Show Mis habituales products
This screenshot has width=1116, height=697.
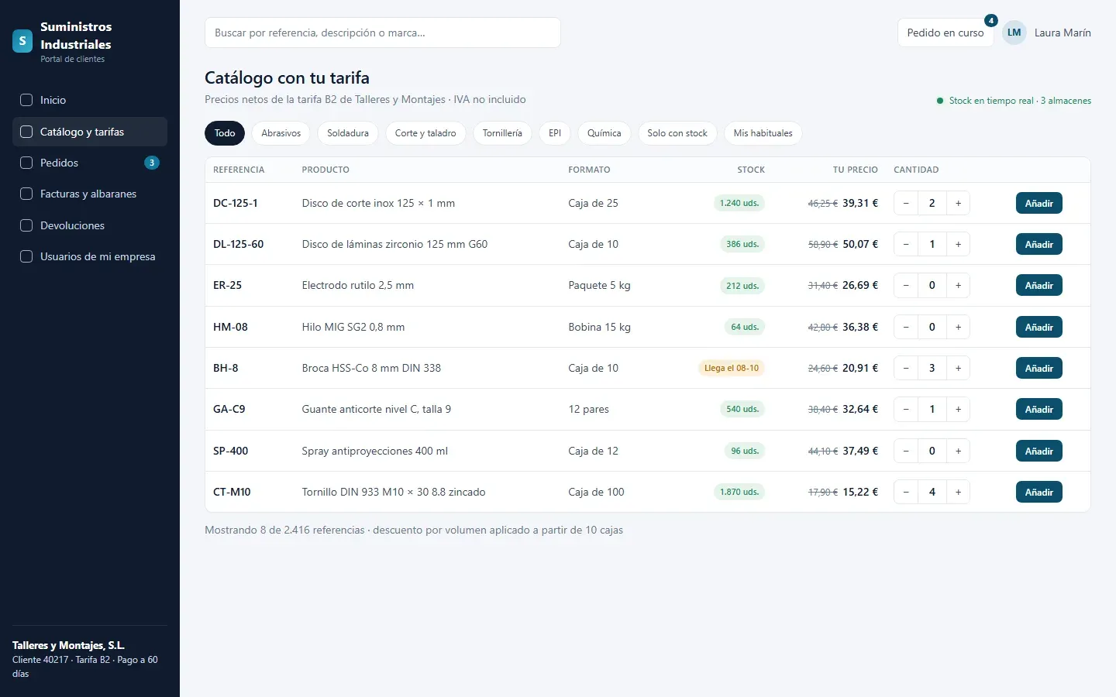763,133
